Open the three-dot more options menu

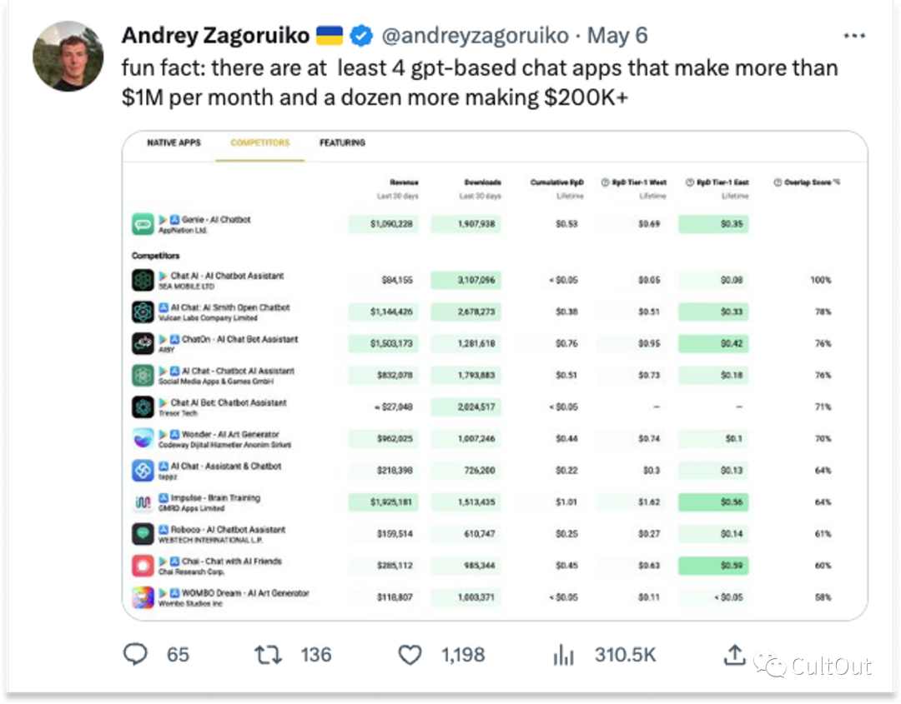[x=854, y=36]
